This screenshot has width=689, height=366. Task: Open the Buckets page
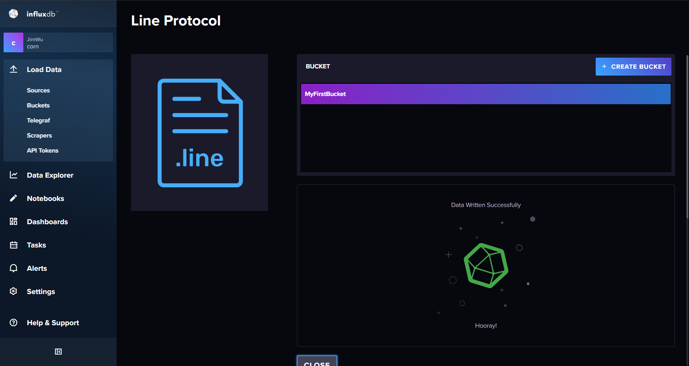point(38,105)
